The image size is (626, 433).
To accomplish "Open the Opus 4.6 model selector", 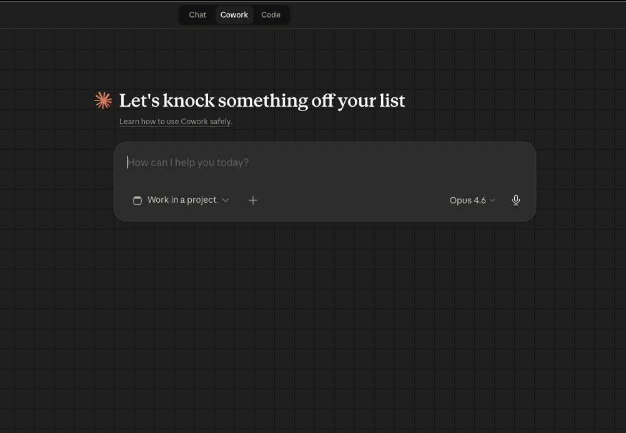I will [467, 200].
